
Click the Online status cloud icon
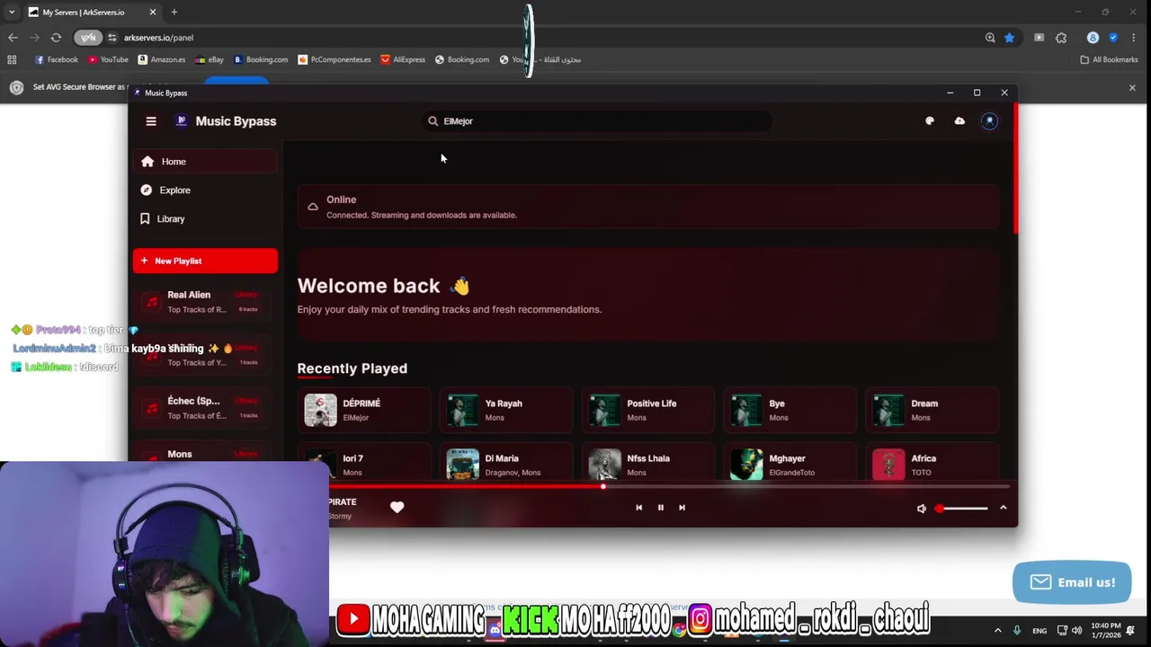click(x=312, y=207)
